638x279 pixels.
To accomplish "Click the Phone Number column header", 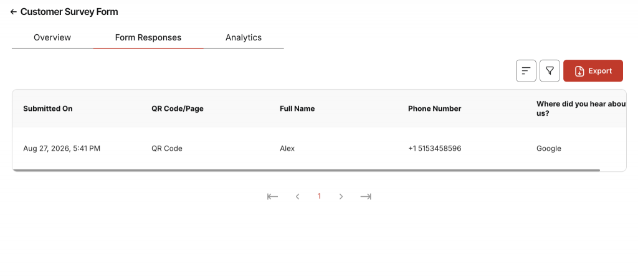I will [x=434, y=108].
